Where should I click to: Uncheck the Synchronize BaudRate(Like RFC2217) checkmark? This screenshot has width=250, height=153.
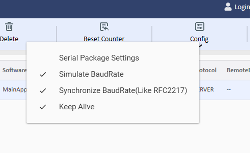click(43, 91)
